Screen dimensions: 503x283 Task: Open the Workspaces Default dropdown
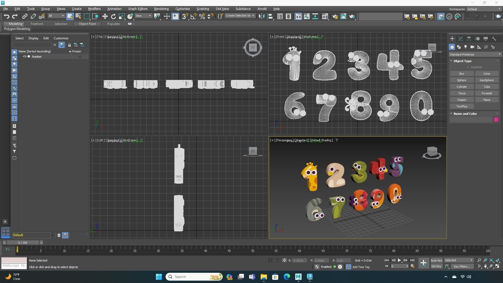pyautogui.click(x=484, y=9)
